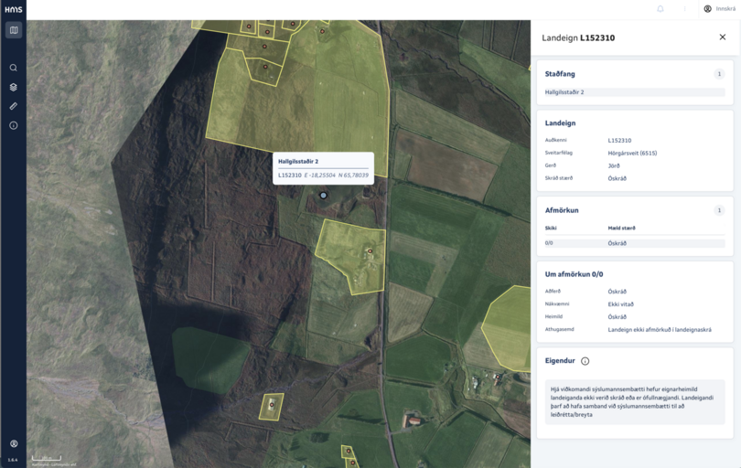Click the Landeign L152310 panel title
This screenshot has height=468, width=741.
[578, 37]
